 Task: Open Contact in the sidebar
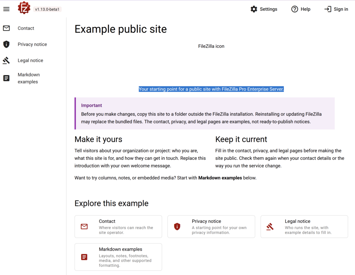pyautogui.click(x=26, y=28)
